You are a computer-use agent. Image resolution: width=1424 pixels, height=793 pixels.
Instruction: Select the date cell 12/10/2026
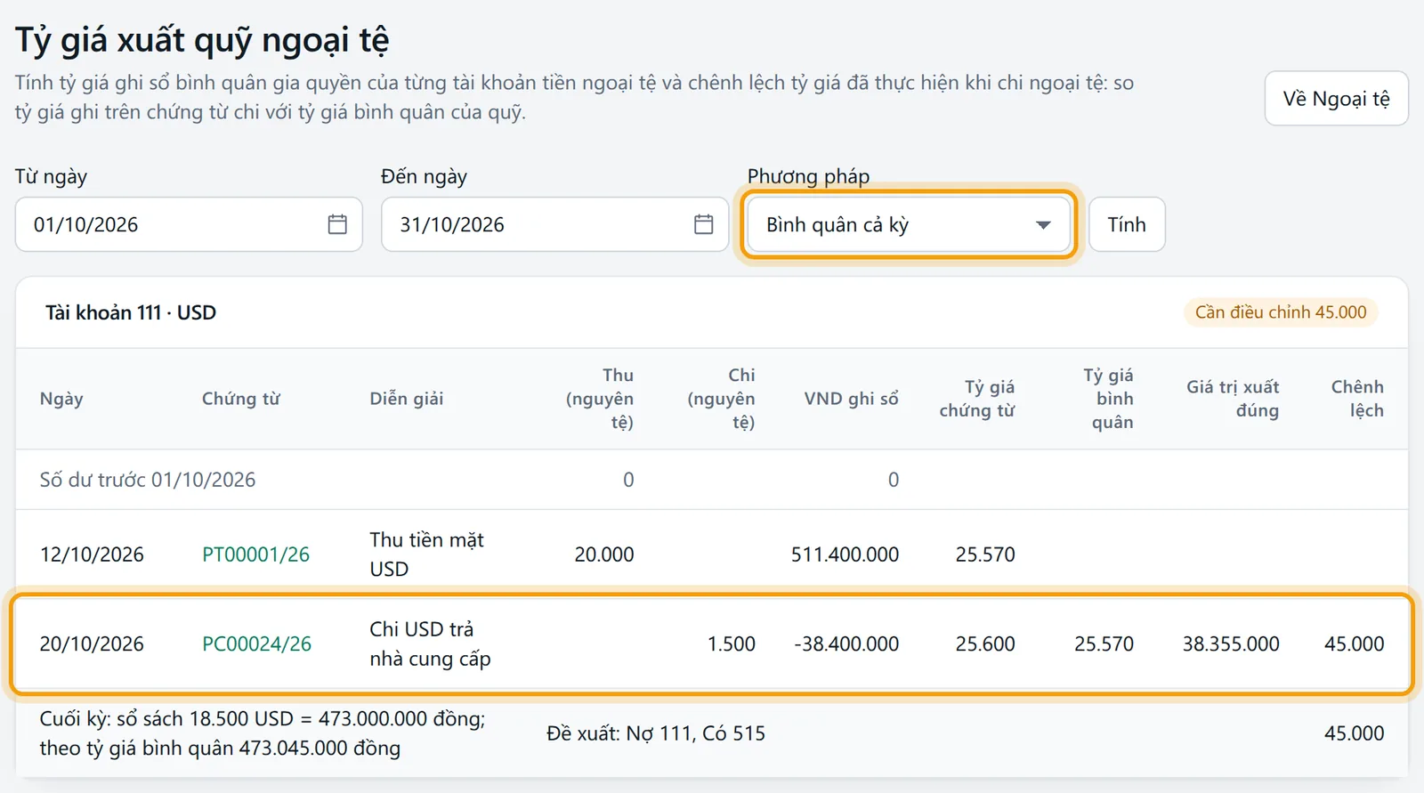click(92, 554)
